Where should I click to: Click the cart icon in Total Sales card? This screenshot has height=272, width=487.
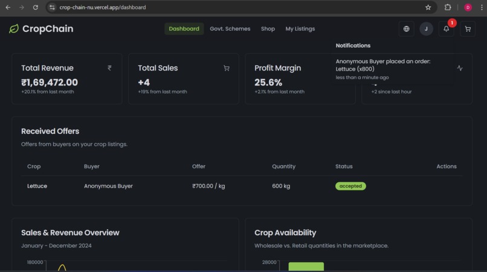[x=227, y=68]
